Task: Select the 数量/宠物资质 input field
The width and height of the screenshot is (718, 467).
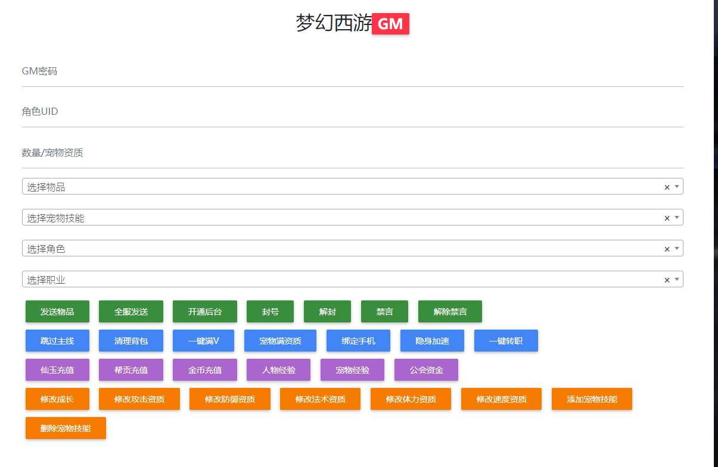Action: click(x=352, y=153)
